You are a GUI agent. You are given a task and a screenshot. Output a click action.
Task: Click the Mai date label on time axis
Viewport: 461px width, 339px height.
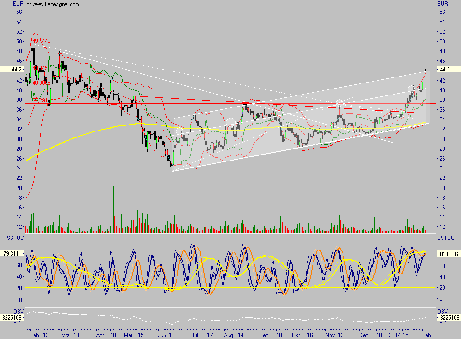[128, 335]
